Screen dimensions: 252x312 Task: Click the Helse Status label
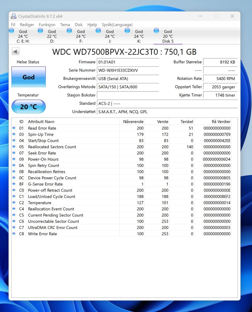click(28, 62)
